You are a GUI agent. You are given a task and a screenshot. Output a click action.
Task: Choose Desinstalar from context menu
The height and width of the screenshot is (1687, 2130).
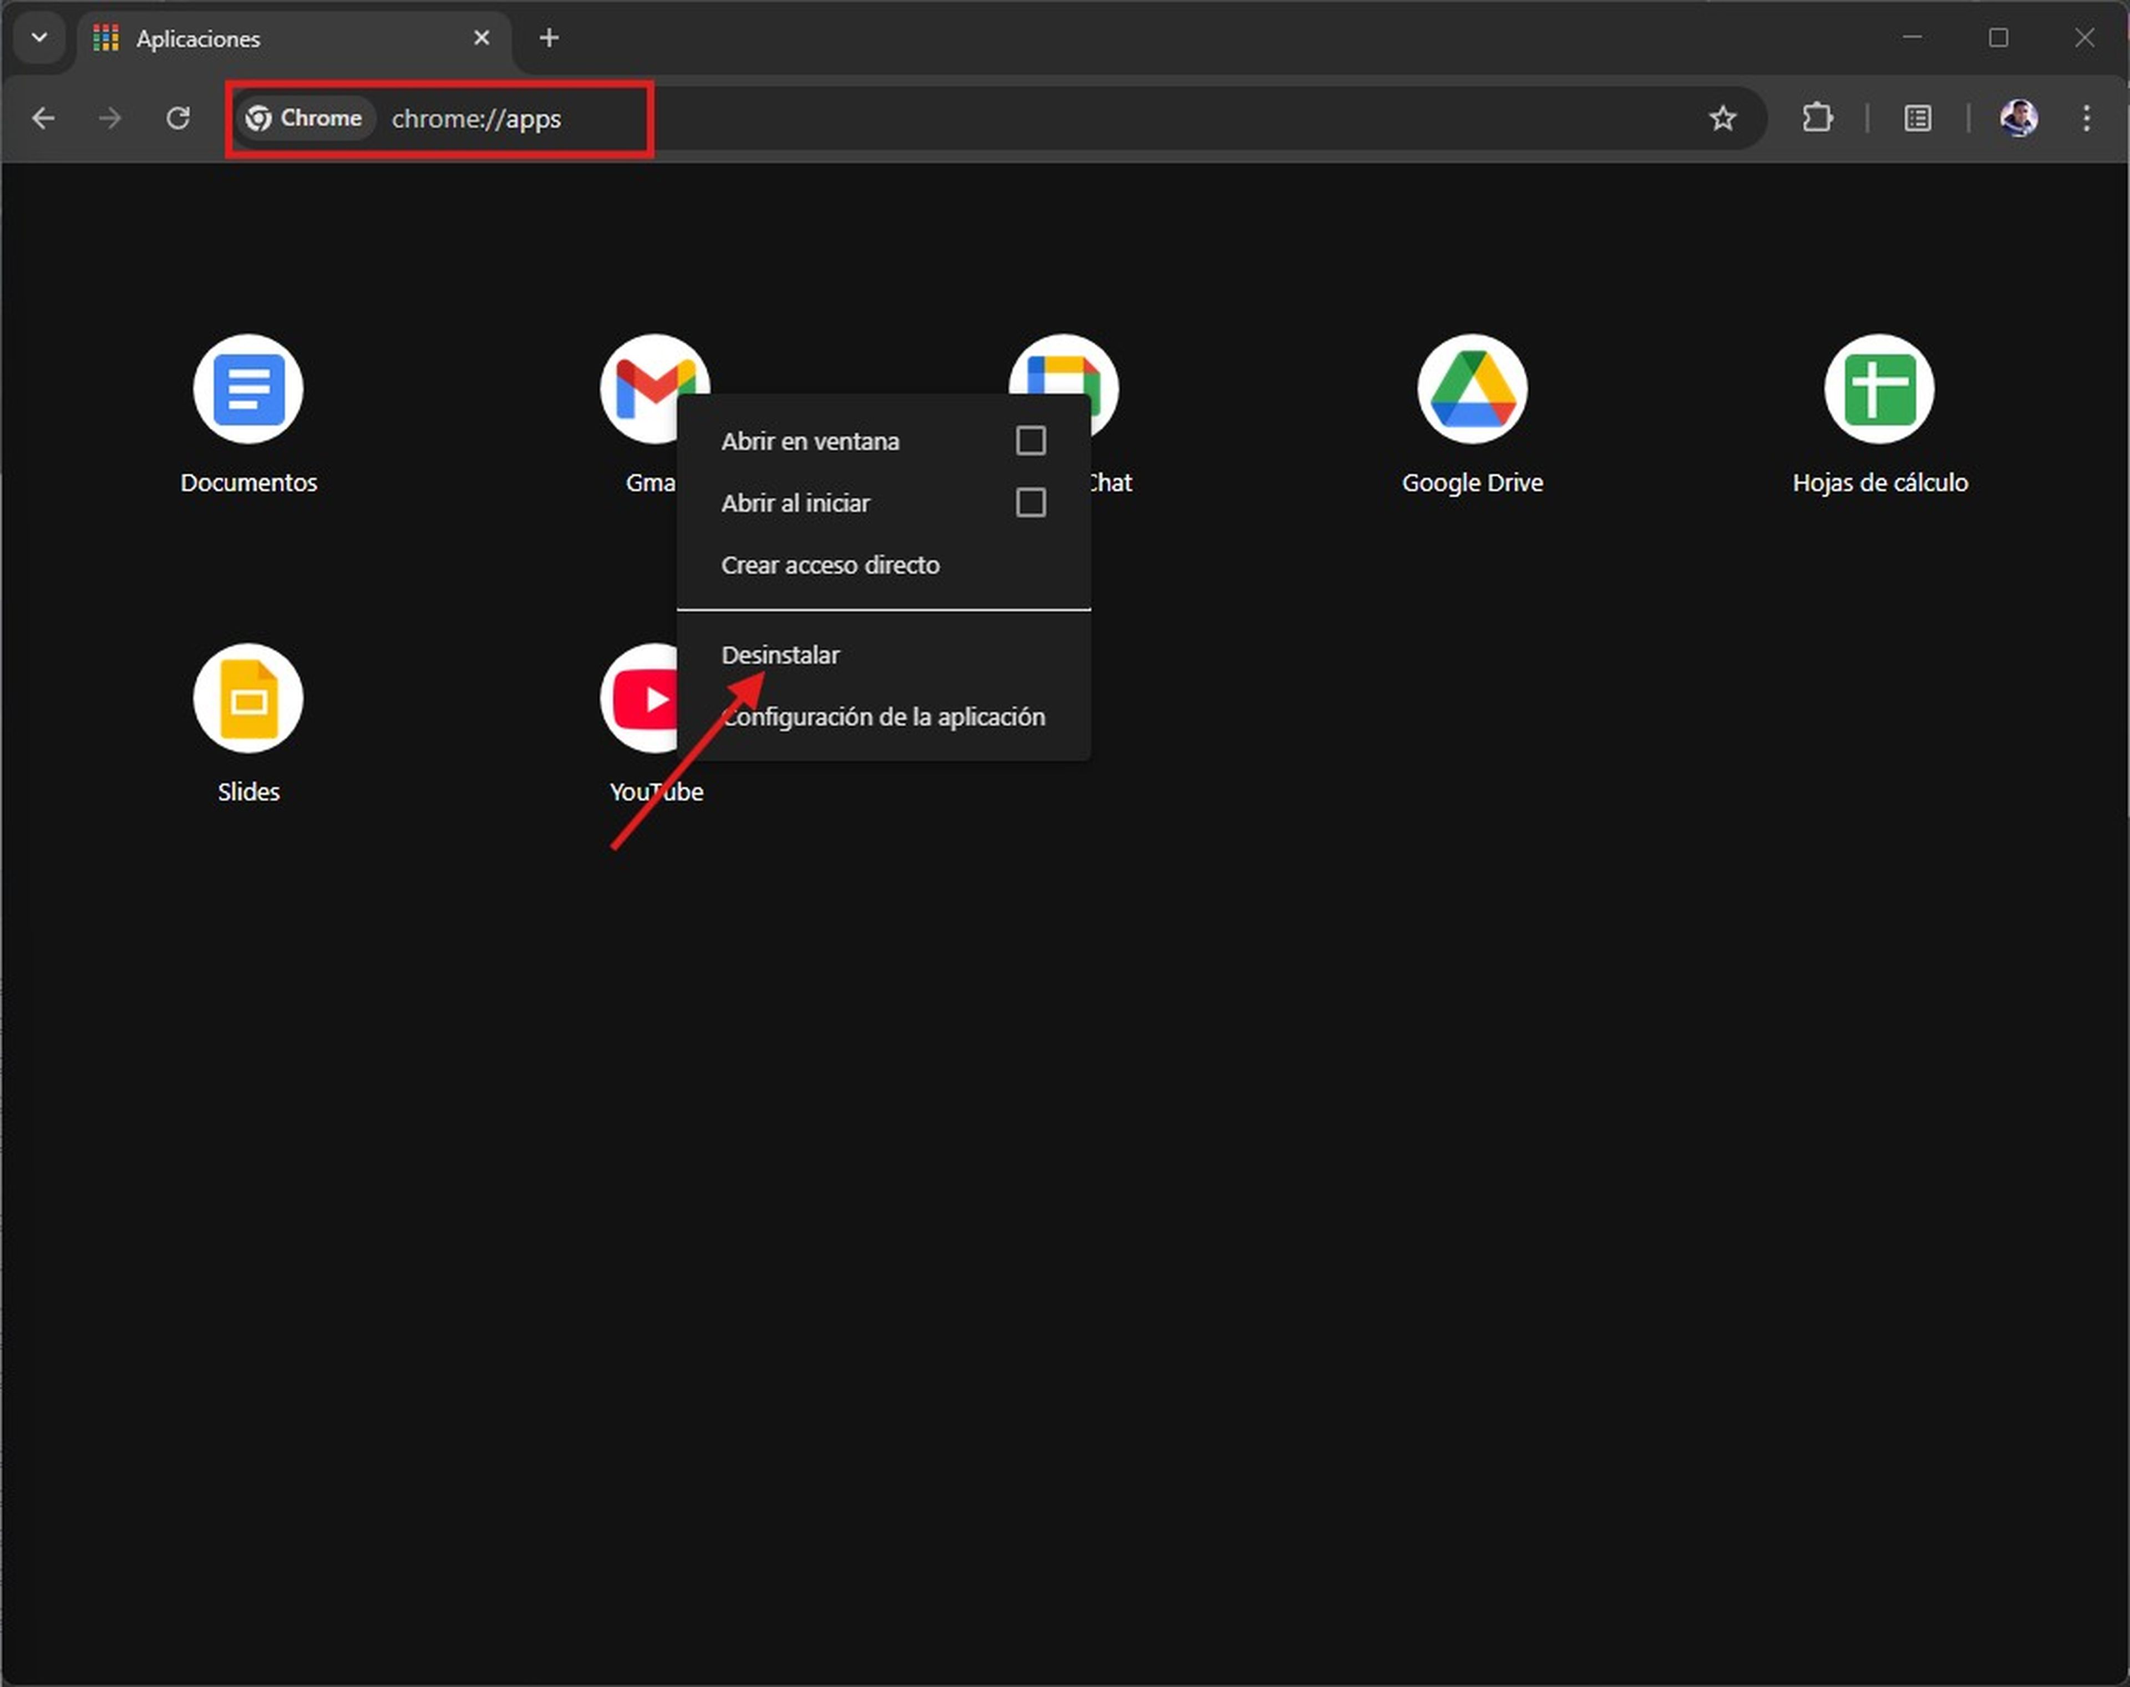(883, 655)
